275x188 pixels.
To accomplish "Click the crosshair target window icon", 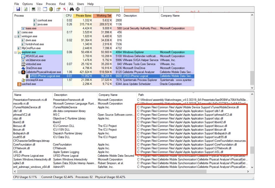I will (x=78, y=9).
